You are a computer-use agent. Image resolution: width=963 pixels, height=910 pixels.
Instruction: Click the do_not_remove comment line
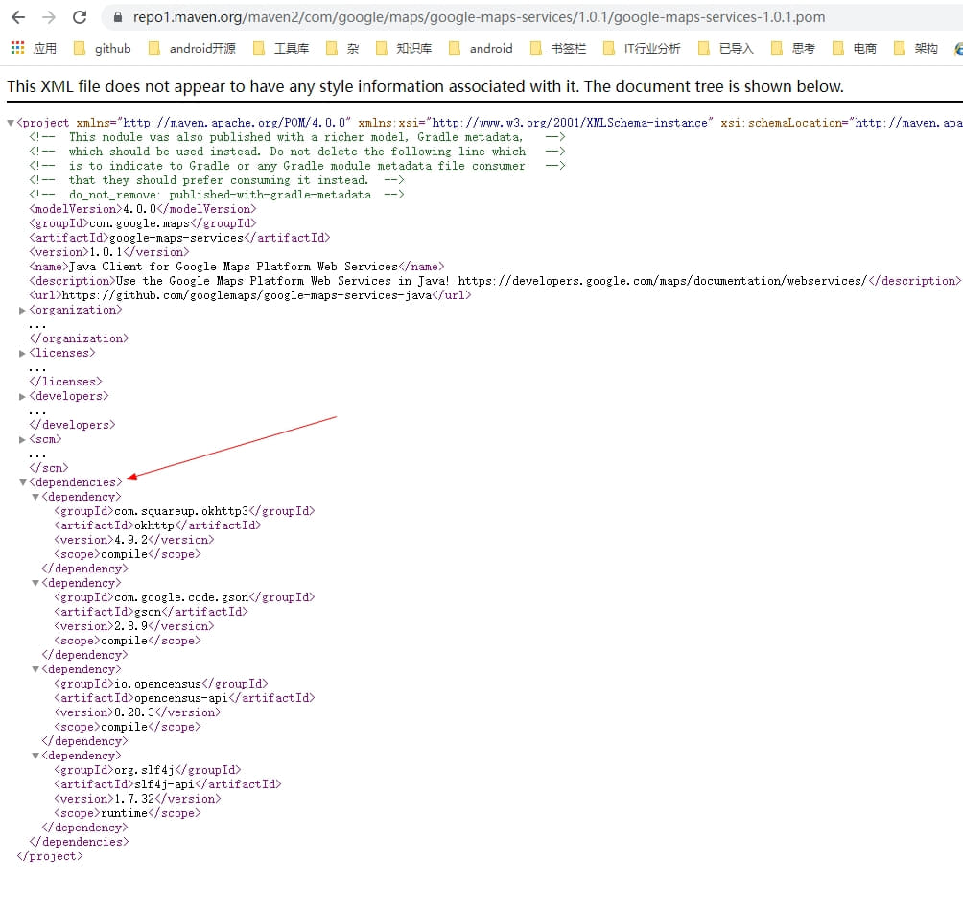pos(216,195)
